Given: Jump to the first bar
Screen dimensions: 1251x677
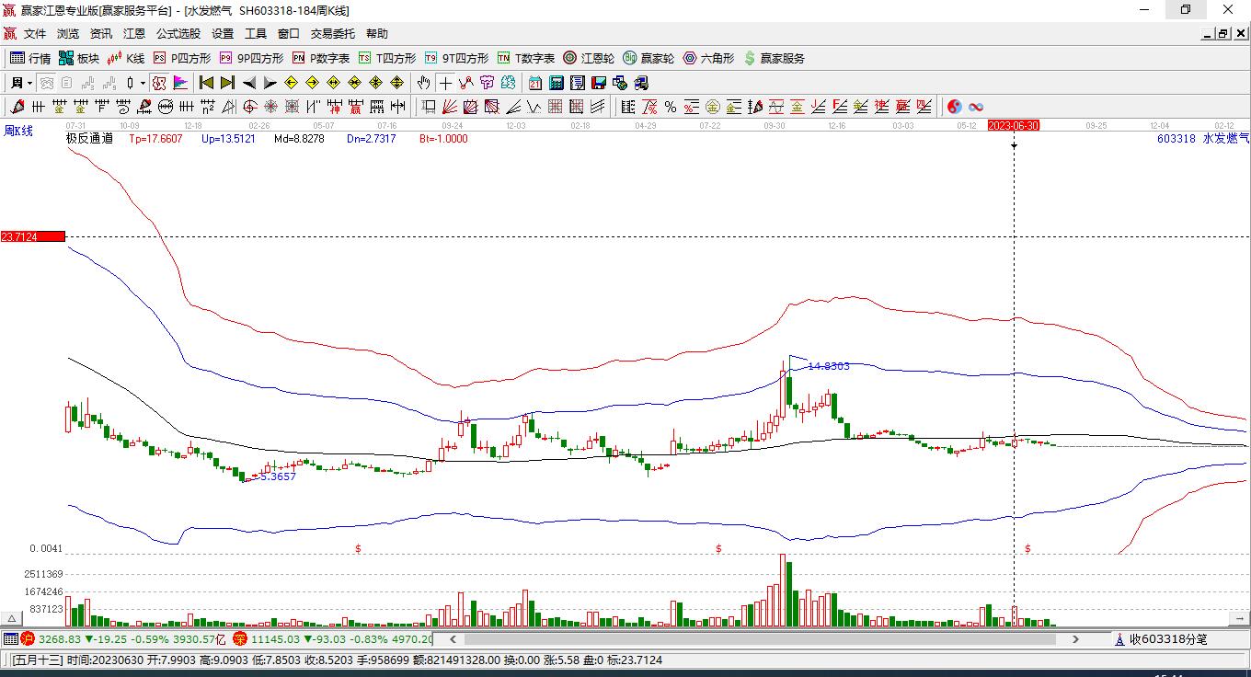Looking at the screenshot, I should coord(207,83).
